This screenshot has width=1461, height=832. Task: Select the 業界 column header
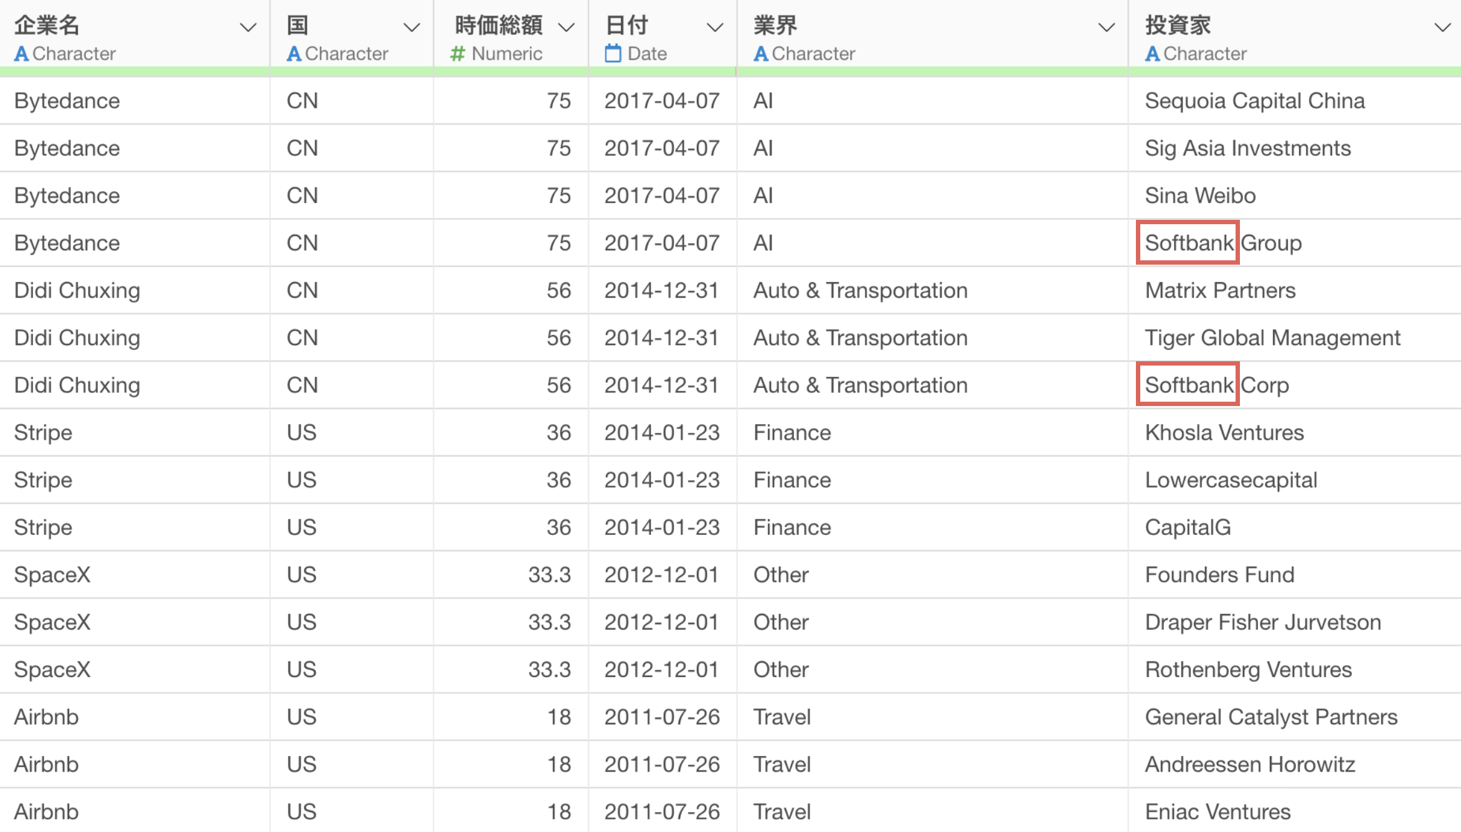tap(932, 34)
